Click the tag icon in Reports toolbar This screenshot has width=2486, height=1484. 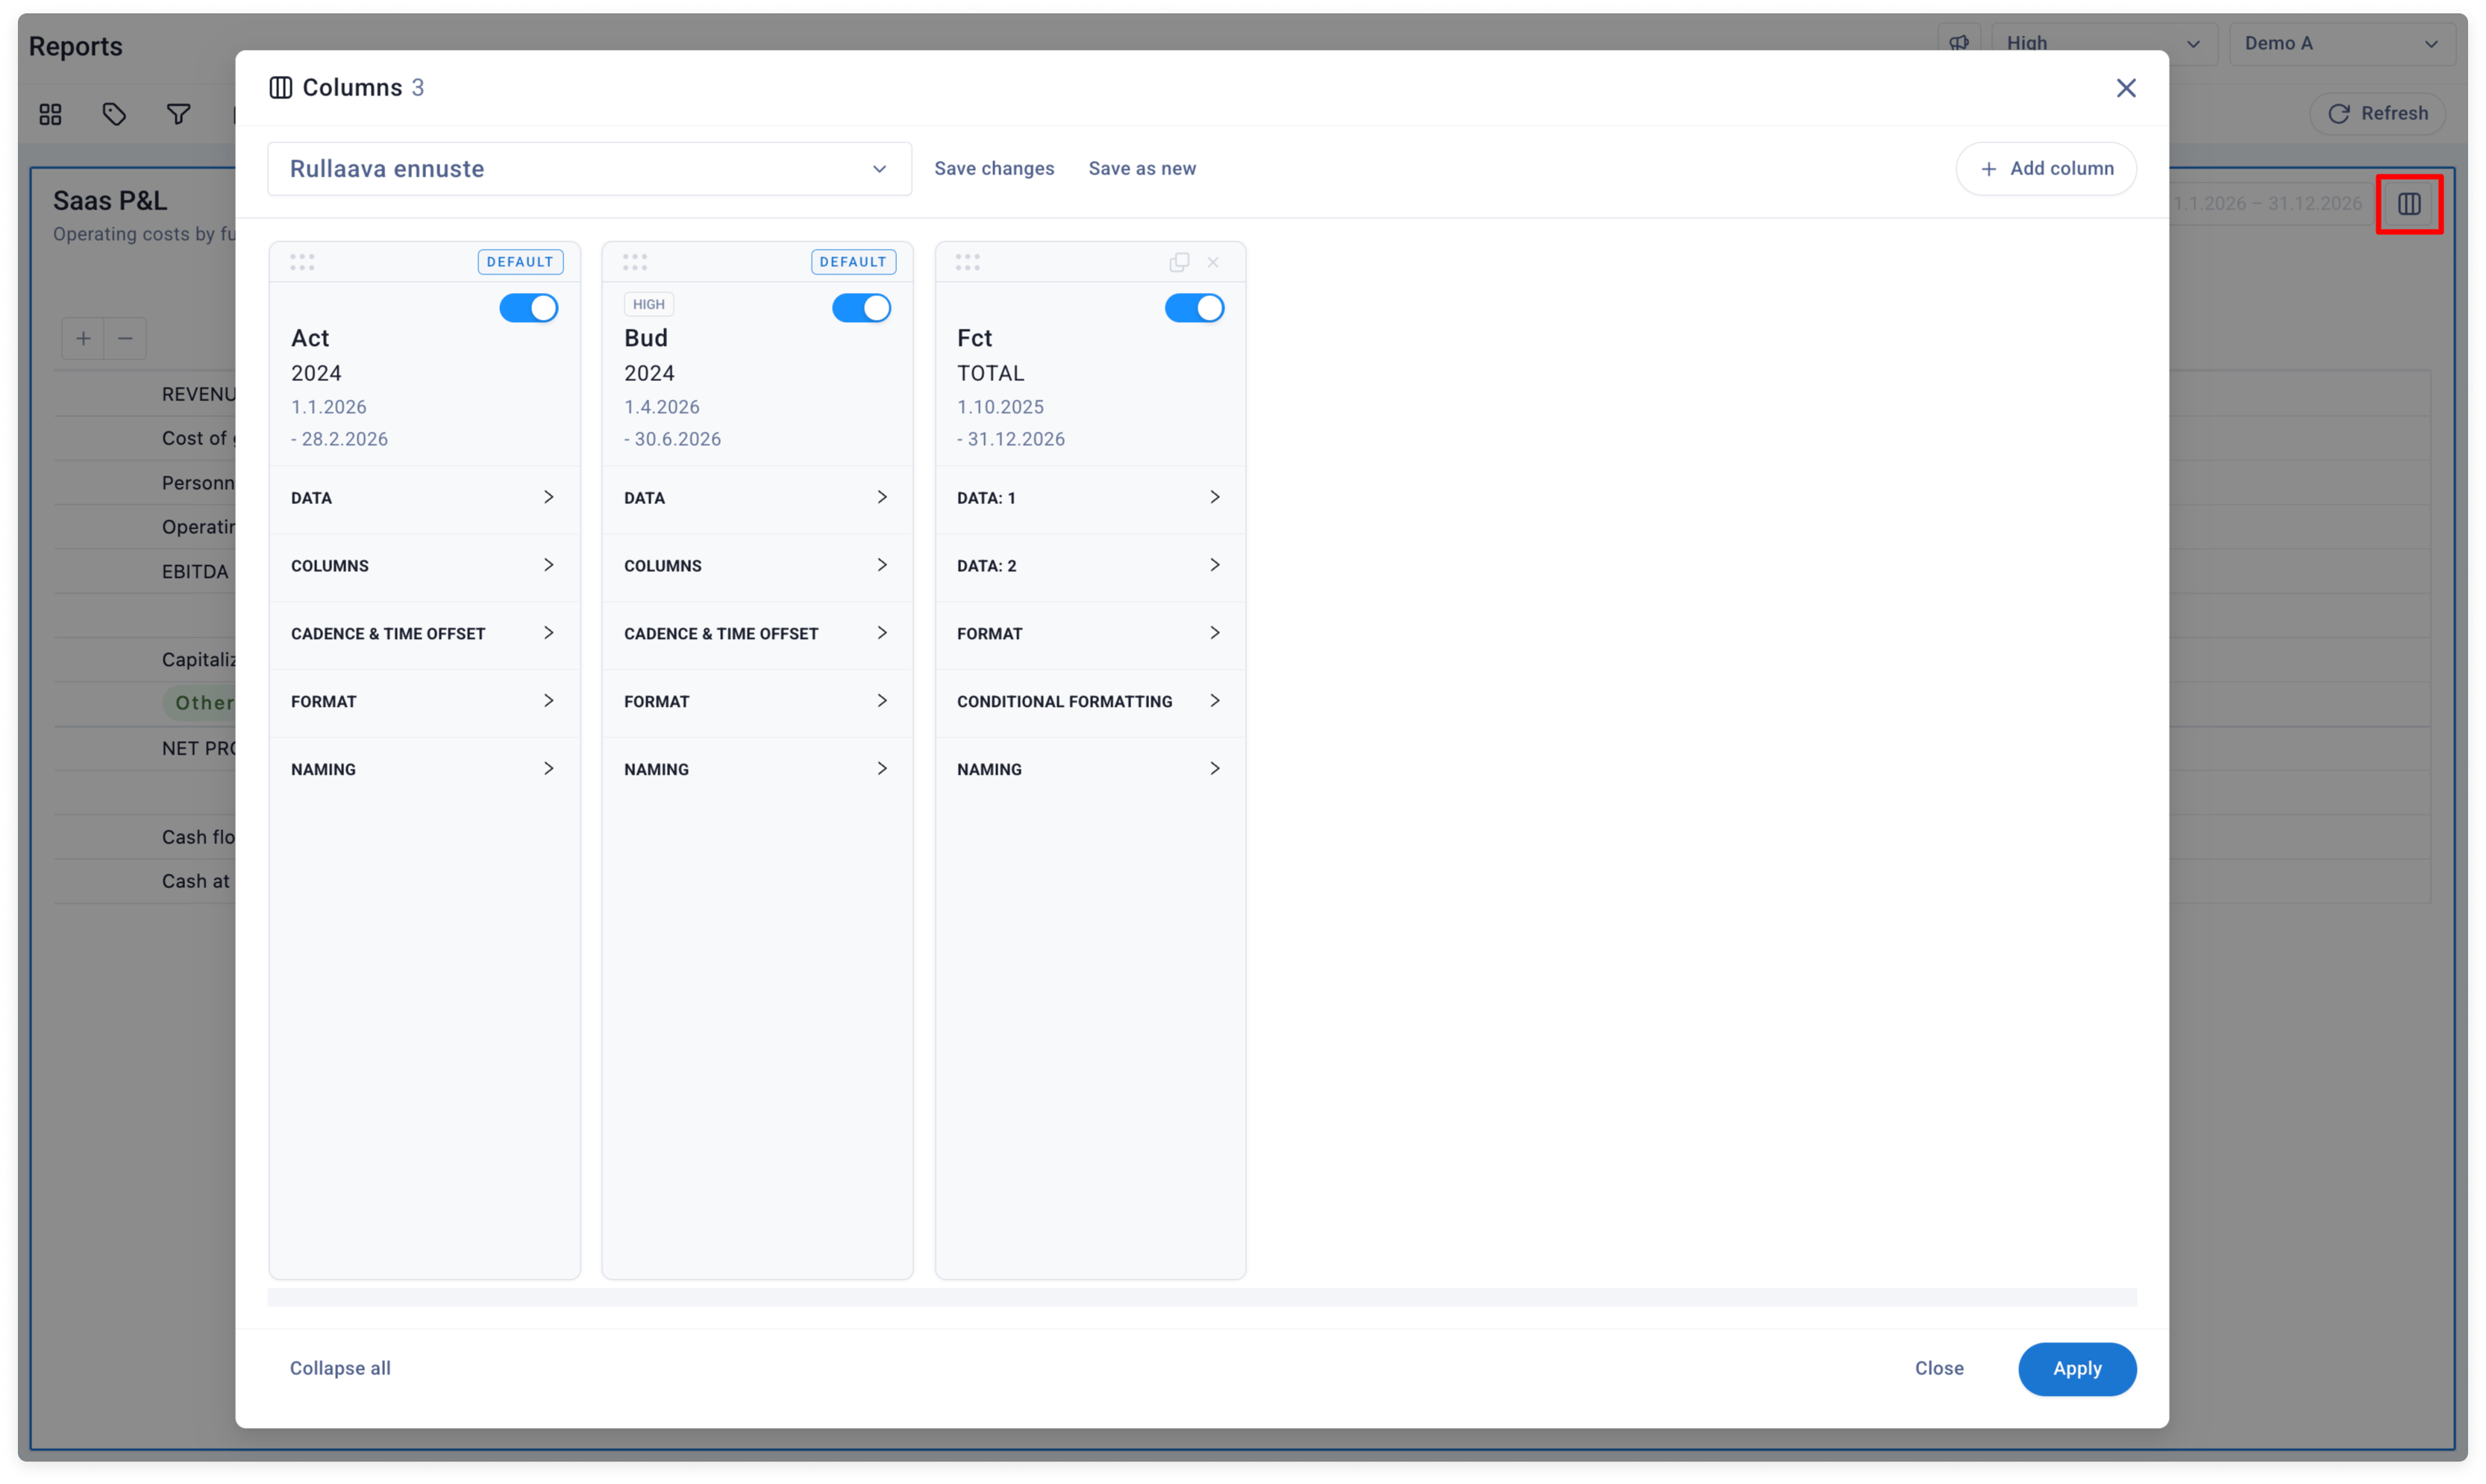[114, 114]
